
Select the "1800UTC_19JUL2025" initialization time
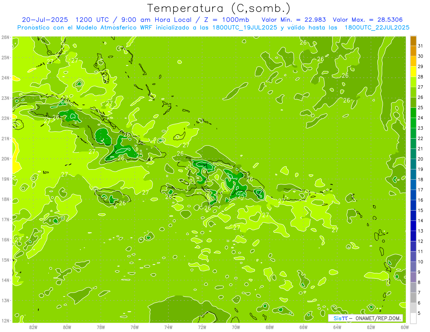click(x=245, y=27)
